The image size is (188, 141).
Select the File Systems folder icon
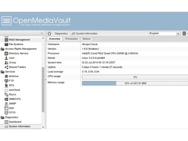coord(6,44)
